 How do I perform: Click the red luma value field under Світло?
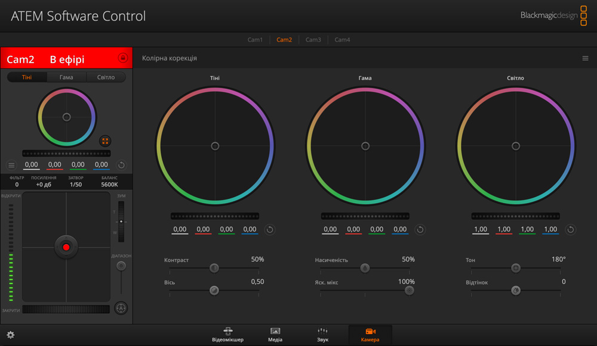pyautogui.click(x=504, y=229)
